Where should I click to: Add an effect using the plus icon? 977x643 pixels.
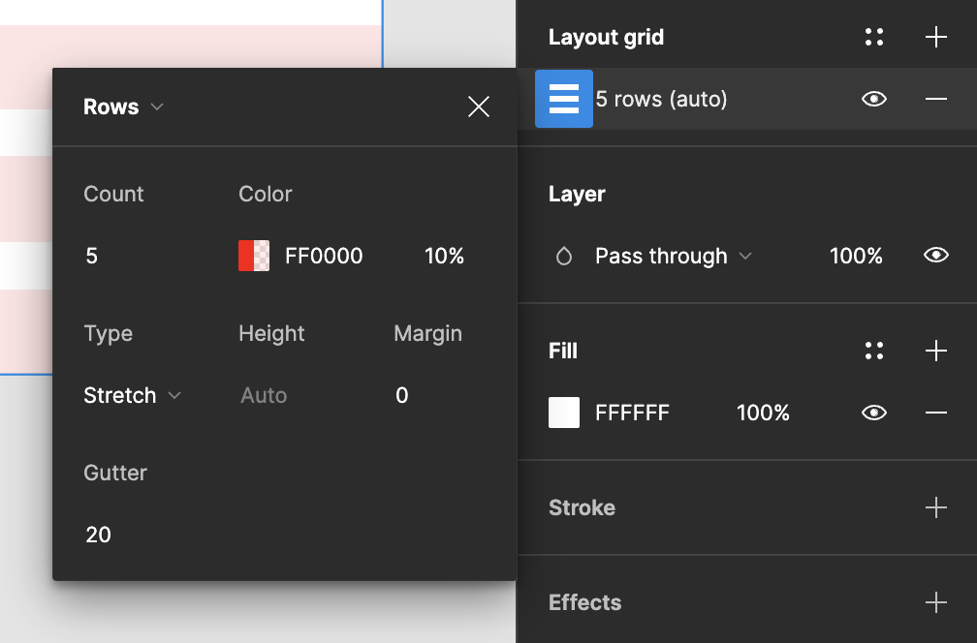click(x=935, y=602)
